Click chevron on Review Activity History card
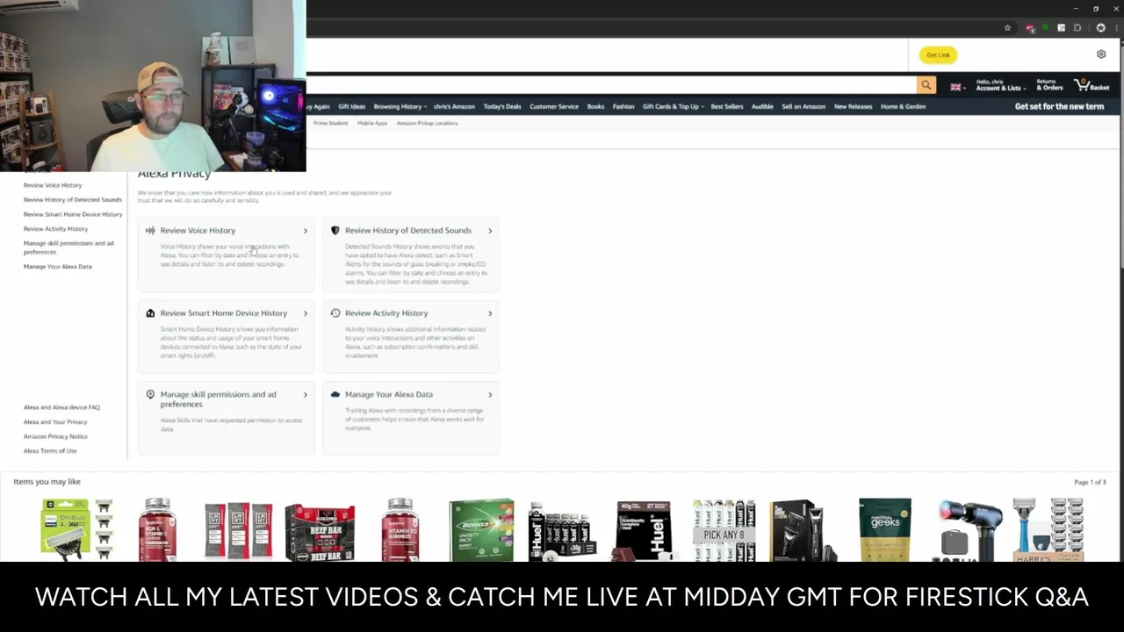 click(490, 313)
